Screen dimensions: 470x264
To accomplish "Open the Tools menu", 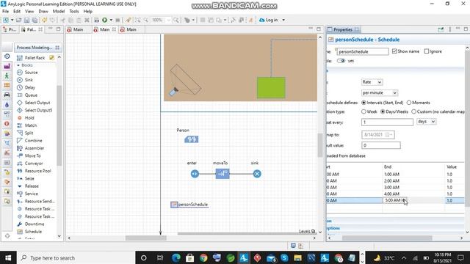I will (74, 12).
